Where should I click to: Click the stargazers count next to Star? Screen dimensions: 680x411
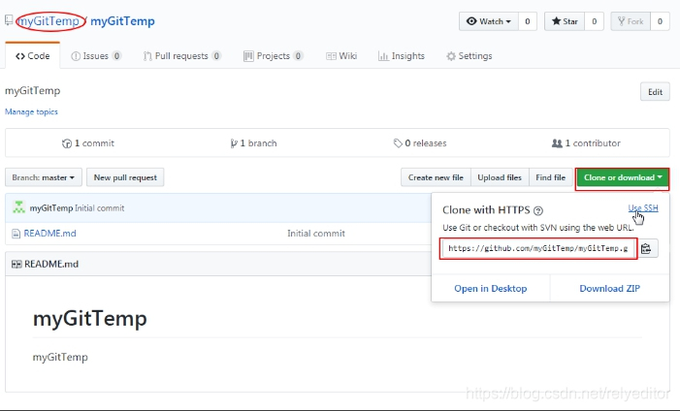pyautogui.click(x=594, y=21)
